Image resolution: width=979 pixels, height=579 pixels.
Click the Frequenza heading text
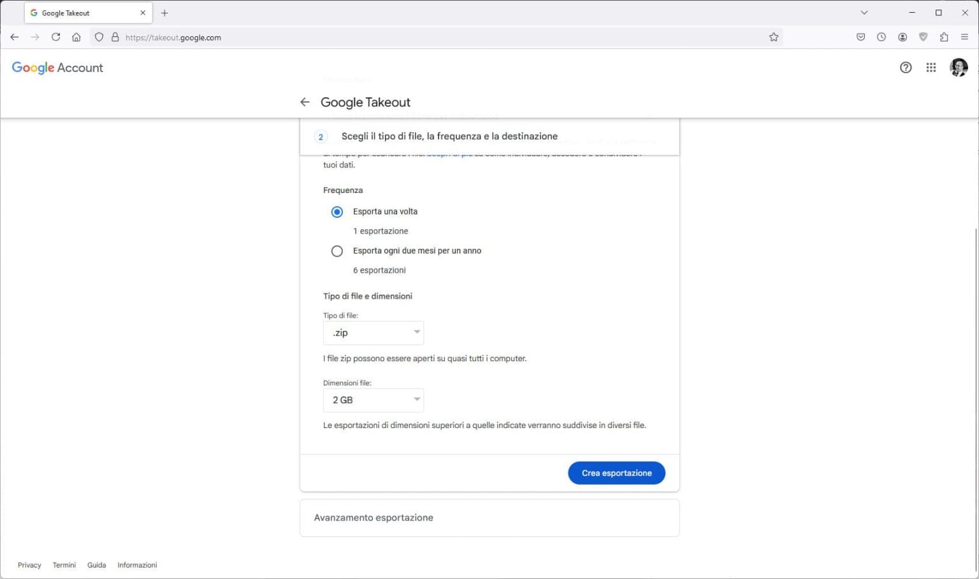click(343, 190)
